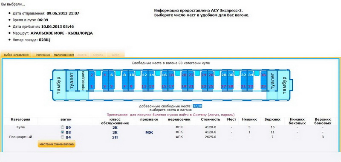This screenshot has width=341, height=162.
Task: Click seat number 33
Action: [251, 87]
